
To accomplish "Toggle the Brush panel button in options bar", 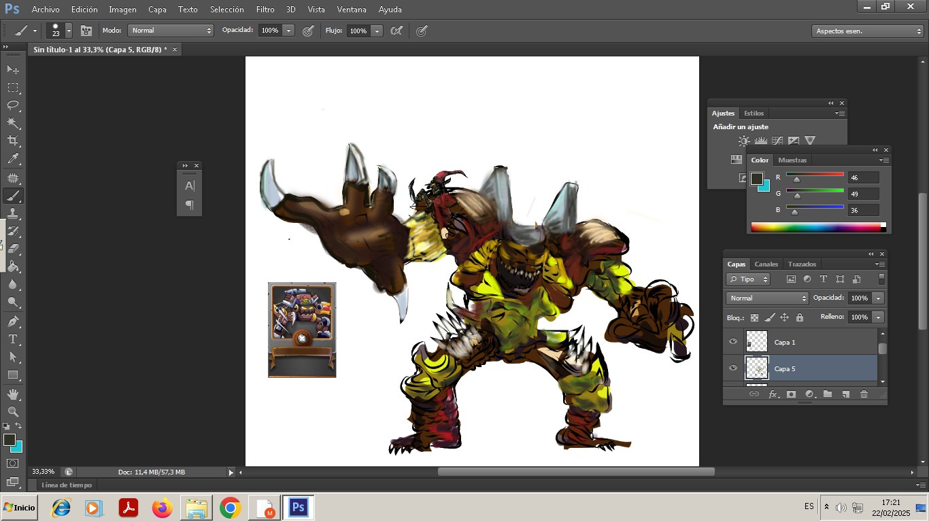I will [x=86, y=31].
